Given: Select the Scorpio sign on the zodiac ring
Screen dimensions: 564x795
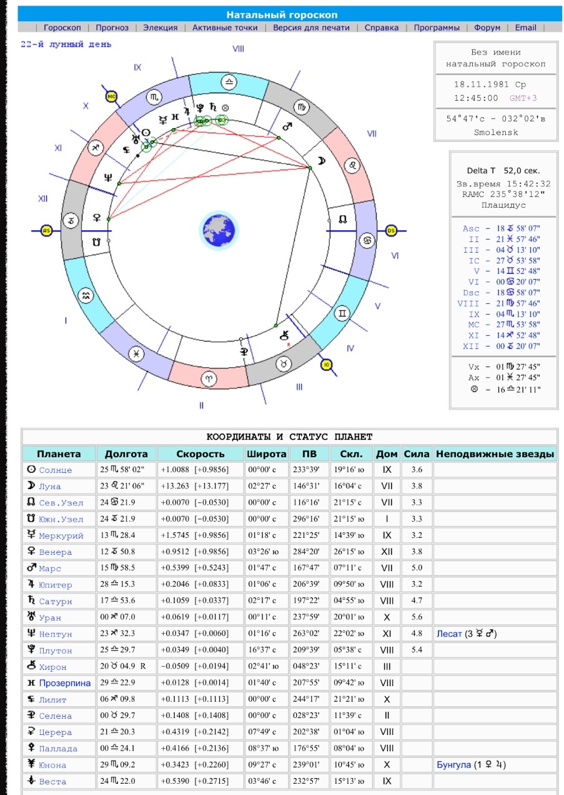Looking at the screenshot, I should point(154,98).
